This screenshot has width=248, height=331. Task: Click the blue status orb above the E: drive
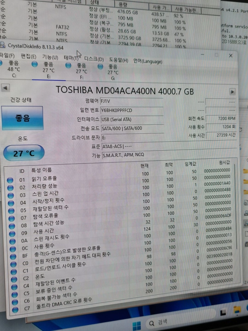tap(35, 64)
